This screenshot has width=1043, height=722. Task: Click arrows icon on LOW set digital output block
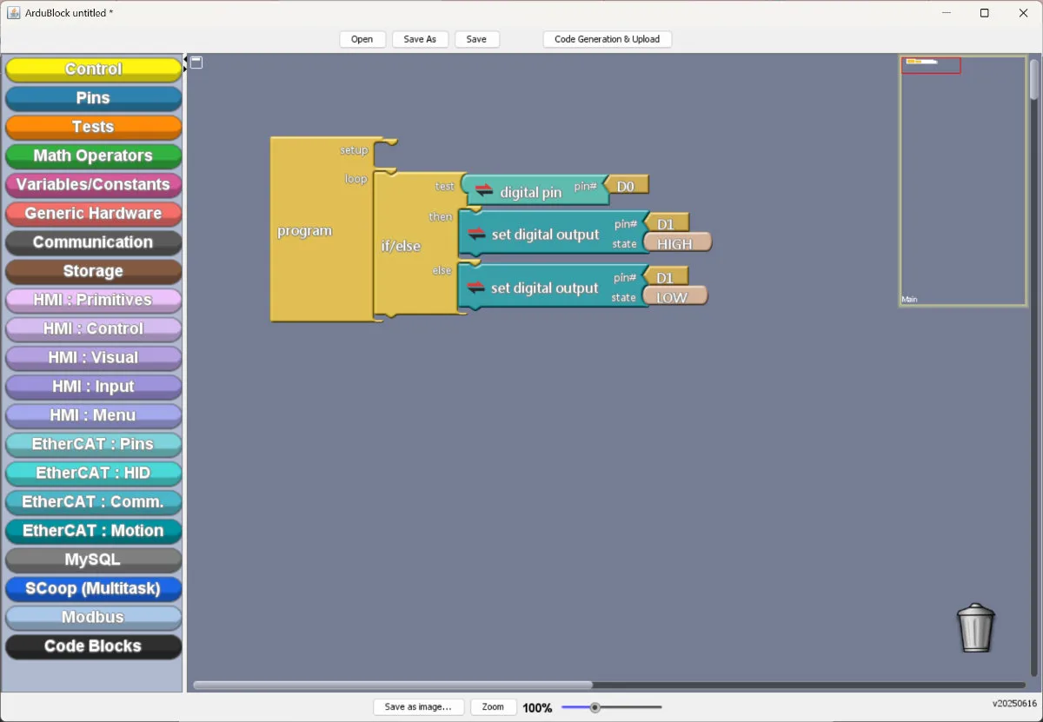[476, 287]
